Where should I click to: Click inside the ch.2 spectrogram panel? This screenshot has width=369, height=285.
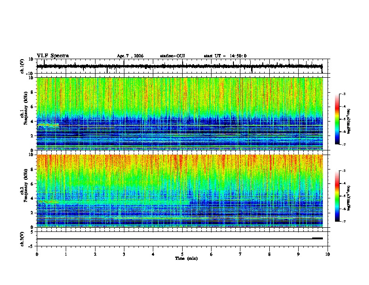coord(180,191)
